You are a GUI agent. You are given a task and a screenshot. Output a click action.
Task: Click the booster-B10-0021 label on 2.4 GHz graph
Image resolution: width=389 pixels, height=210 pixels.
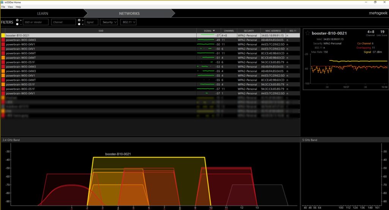point(118,154)
